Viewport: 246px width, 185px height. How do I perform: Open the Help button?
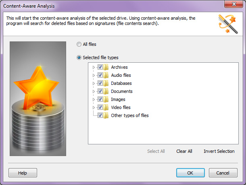pyautogui.click(x=23, y=173)
